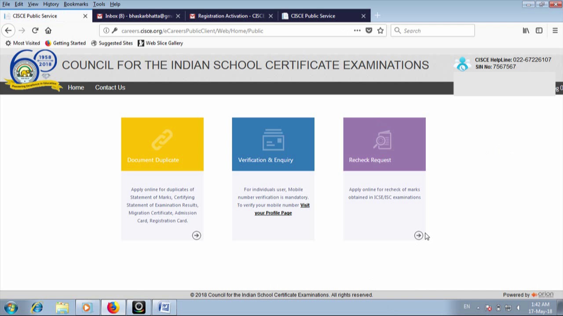Click the Verification & Enquiry blue tile
Viewport: 563px width, 316px height.
273,144
